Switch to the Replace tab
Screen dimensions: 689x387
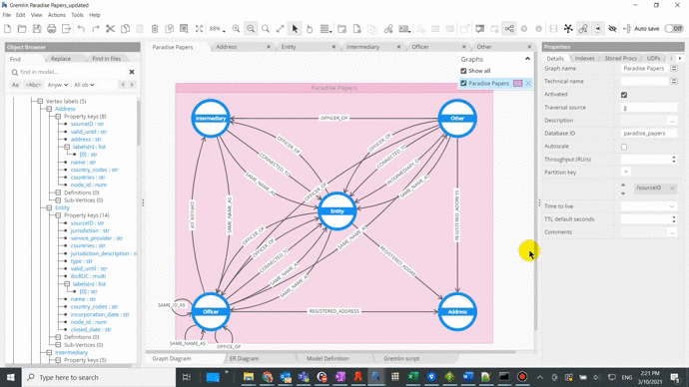(x=61, y=59)
